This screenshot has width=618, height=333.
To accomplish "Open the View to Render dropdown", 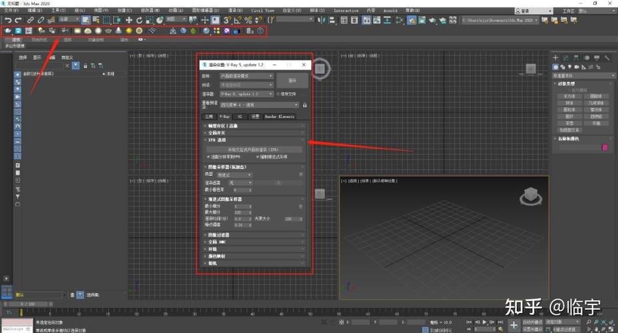I will (x=259, y=105).
